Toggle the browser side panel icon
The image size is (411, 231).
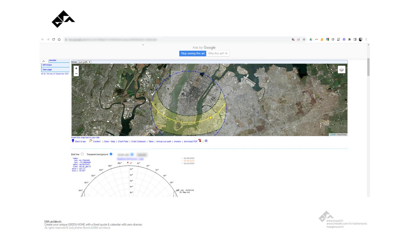click(x=355, y=39)
